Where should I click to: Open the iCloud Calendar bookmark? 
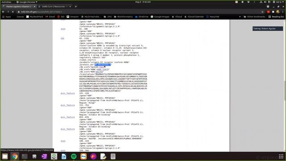tap(194, 17)
